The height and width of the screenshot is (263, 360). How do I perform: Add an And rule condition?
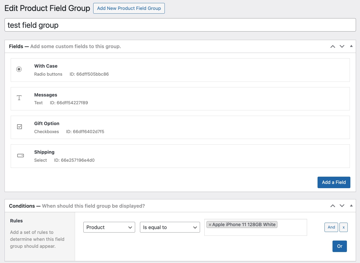[331, 227]
